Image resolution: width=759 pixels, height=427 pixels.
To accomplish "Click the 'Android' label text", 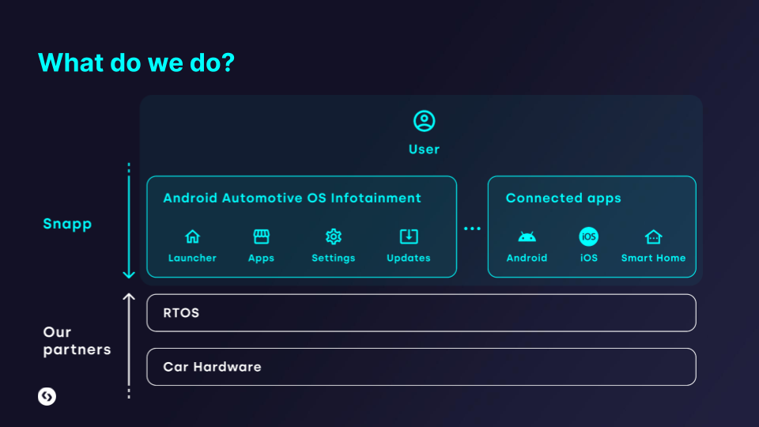I will [x=527, y=258].
